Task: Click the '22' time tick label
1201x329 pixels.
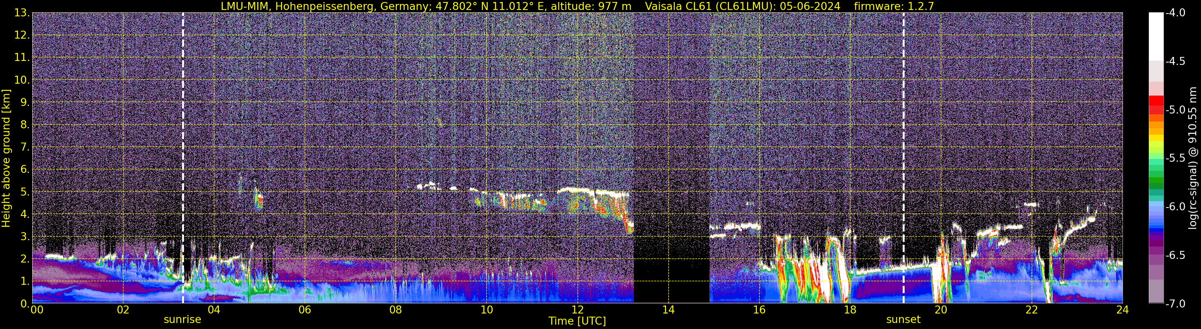Action: pyautogui.click(x=1032, y=310)
